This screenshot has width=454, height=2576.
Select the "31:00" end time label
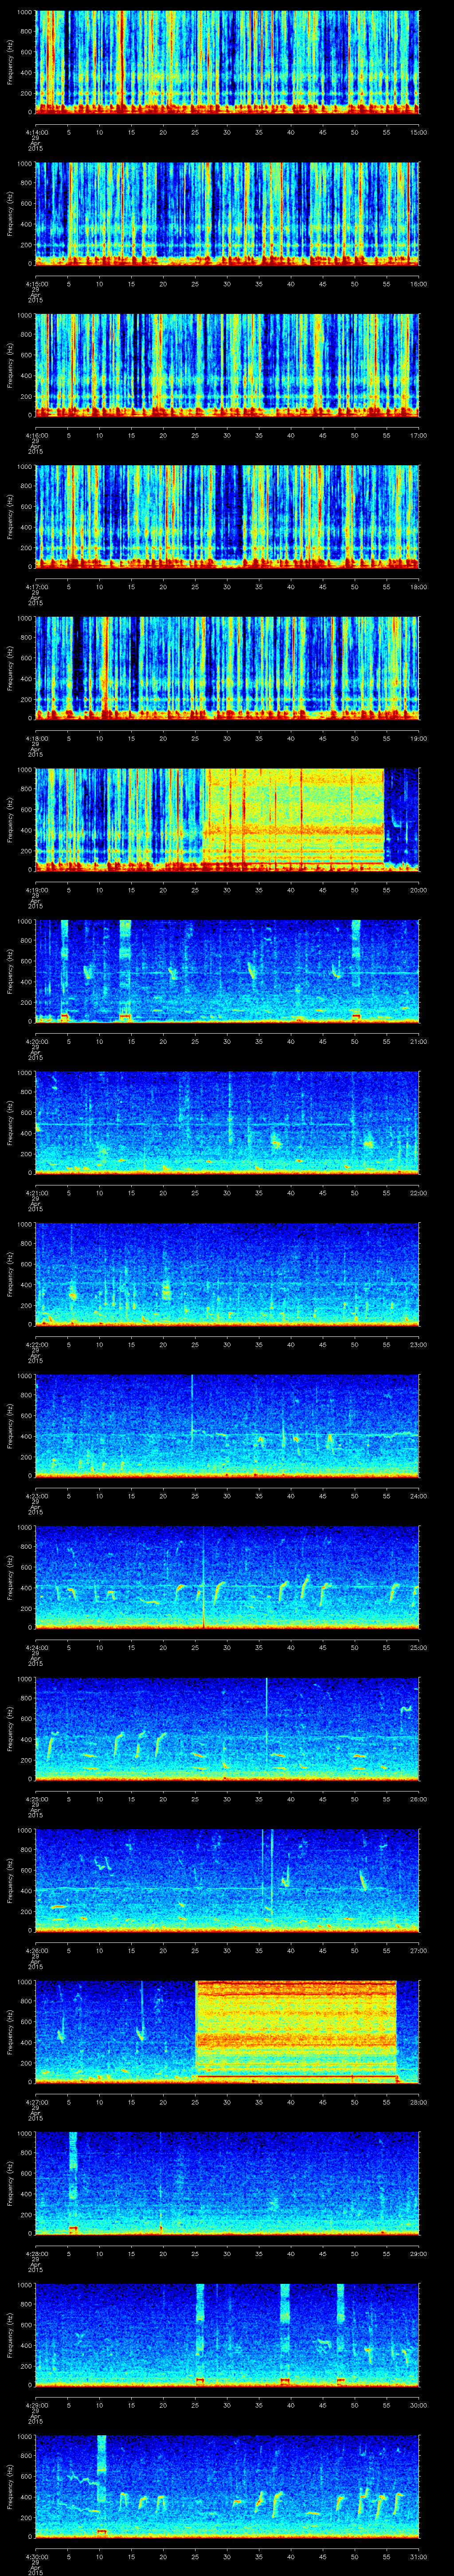tap(419, 2556)
